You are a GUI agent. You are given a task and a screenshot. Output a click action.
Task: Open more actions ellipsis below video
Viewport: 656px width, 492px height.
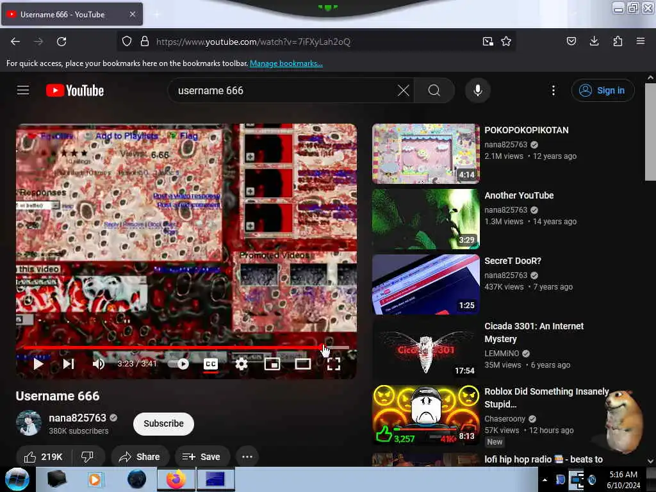(247, 457)
